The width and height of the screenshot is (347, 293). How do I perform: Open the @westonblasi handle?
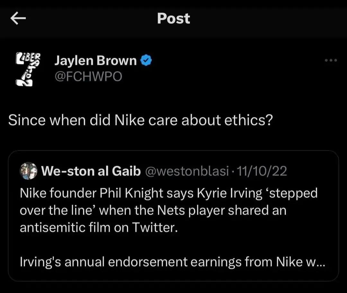pos(186,172)
